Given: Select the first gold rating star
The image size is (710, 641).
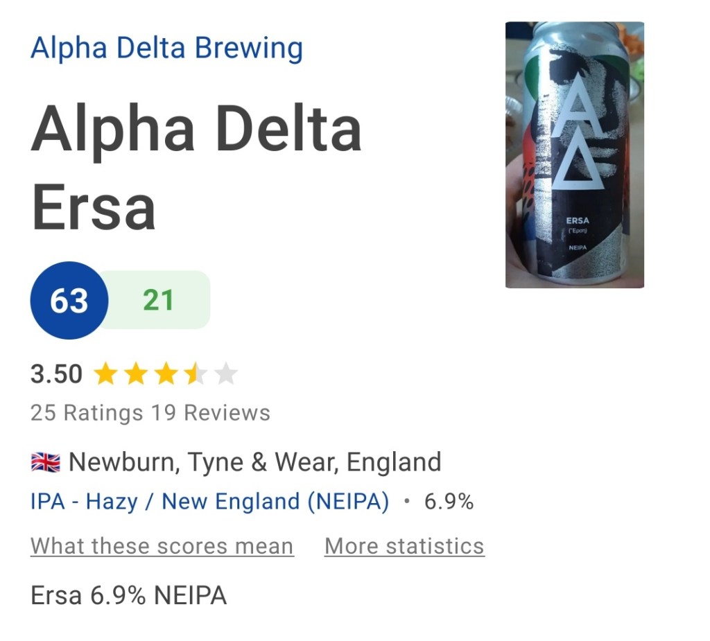Looking at the screenshot, I should click(x=105, y=374).
